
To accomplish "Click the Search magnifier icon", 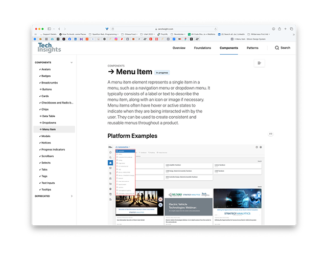I will coord(277,48).
